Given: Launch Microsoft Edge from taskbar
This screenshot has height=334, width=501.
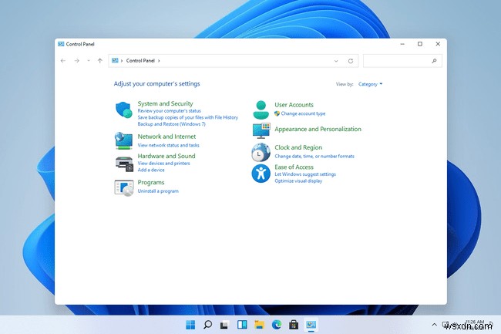Looking at the screenshot, I should pos(277,325).
